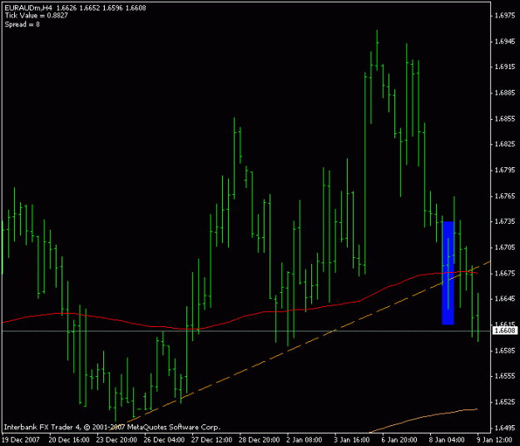520x446 pixels.
Task: Click the 1.6945 price scale label
Action: click(505, 41)
